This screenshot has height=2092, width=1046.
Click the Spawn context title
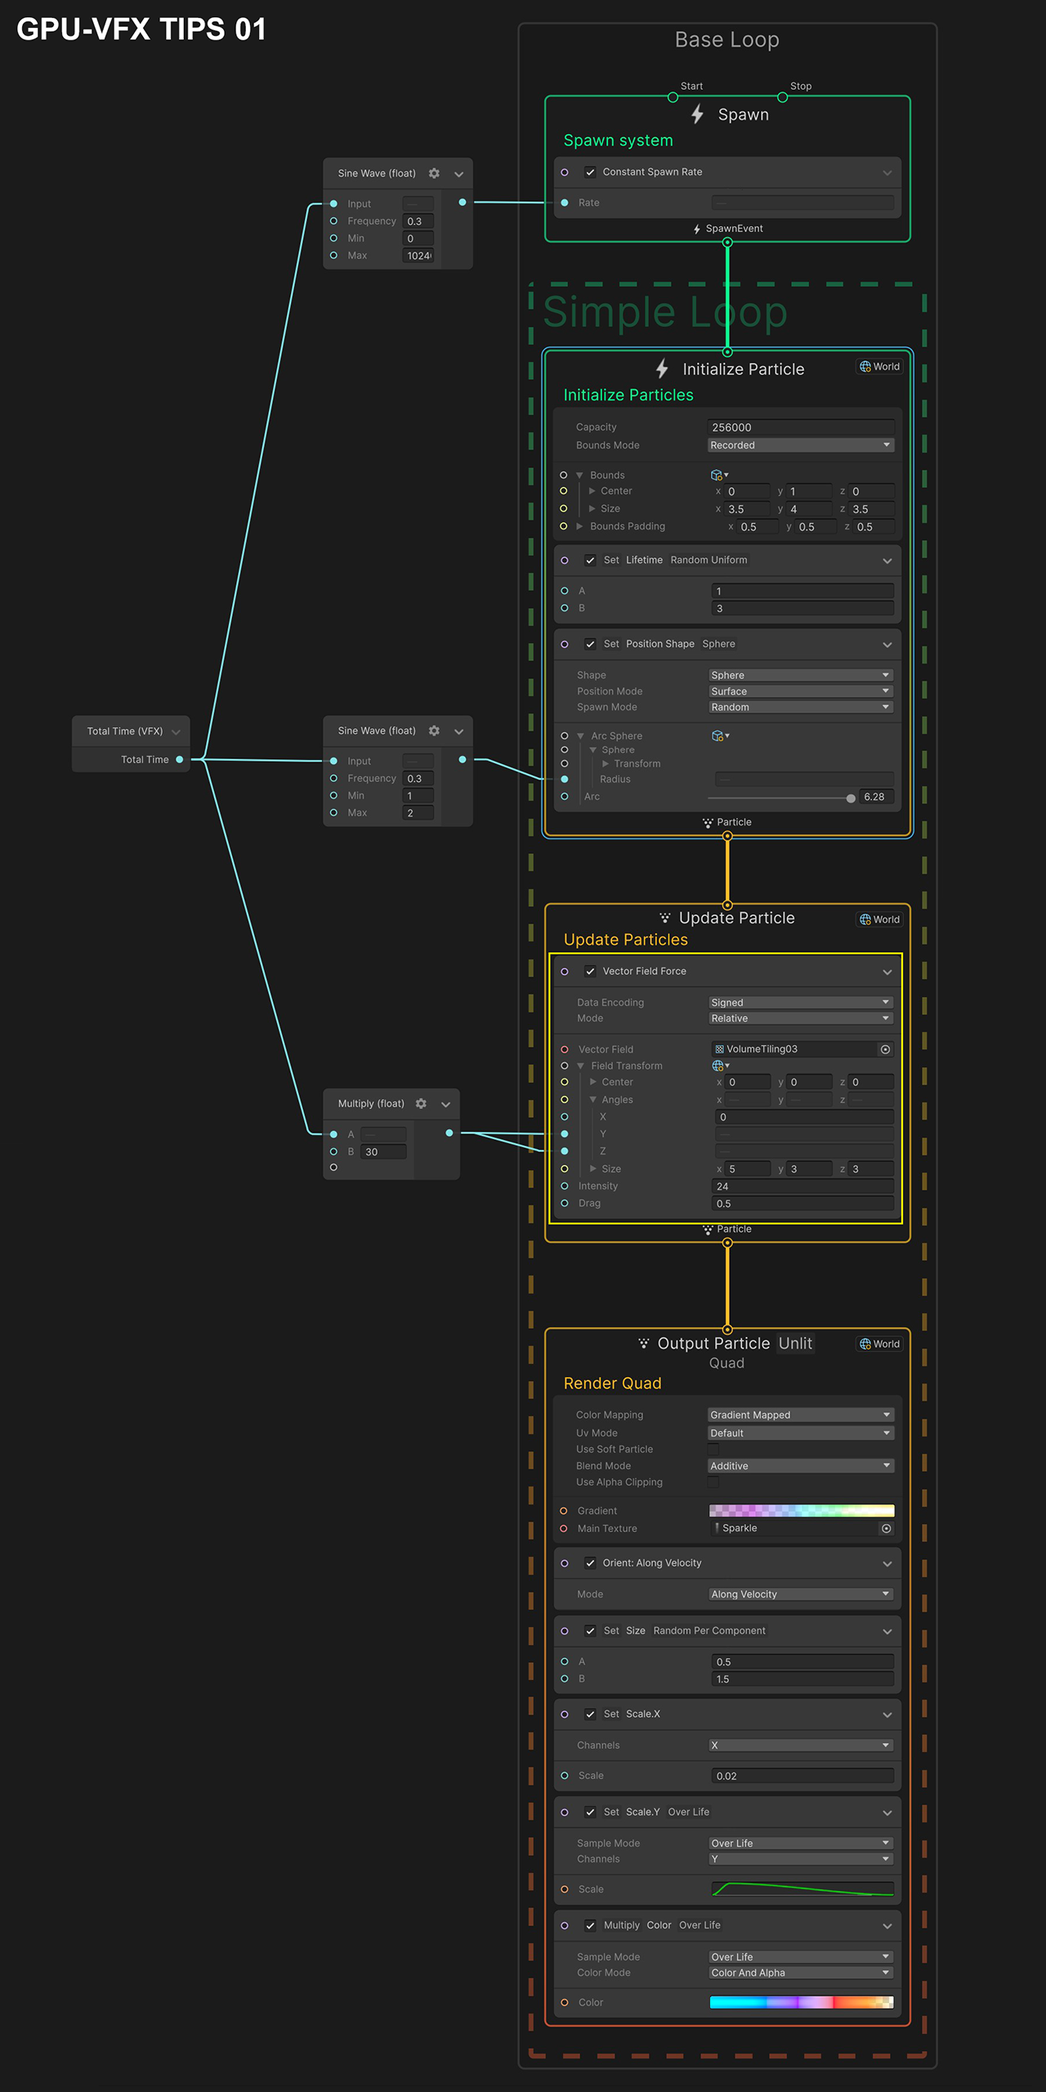coord(742,114)
